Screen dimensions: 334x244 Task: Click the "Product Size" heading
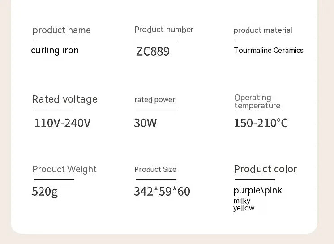[x=155, y=169]
